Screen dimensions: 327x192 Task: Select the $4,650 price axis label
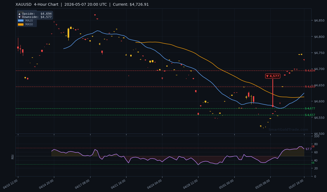[x=319, y=85]
